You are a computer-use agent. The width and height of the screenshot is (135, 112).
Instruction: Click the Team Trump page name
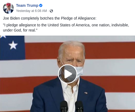coord(27,5)
